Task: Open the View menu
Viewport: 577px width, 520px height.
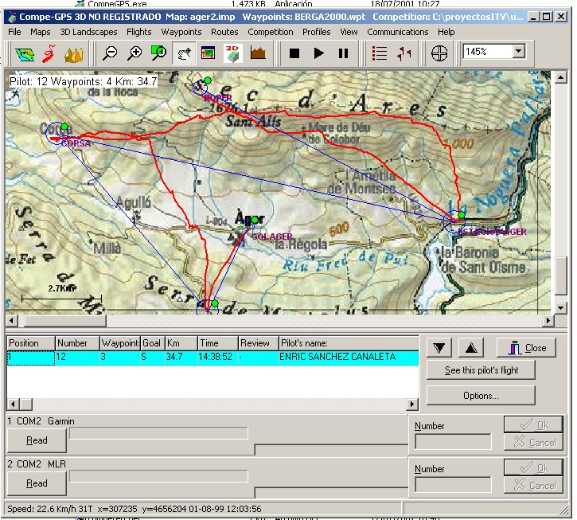Action: click(x=349, y=32)
